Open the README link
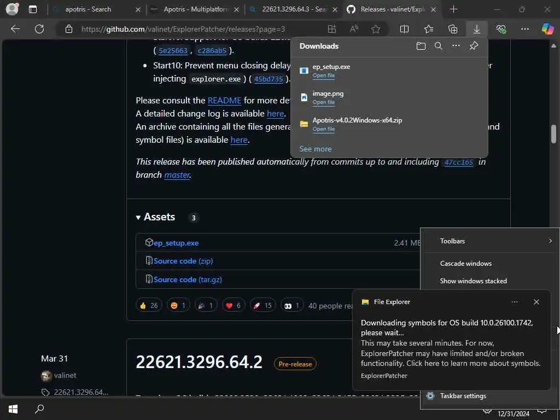This screenshot has width=560, height=420. coord(224,101)
